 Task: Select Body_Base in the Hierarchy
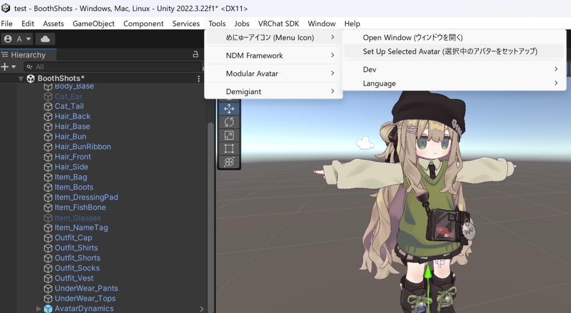(74, 86)
